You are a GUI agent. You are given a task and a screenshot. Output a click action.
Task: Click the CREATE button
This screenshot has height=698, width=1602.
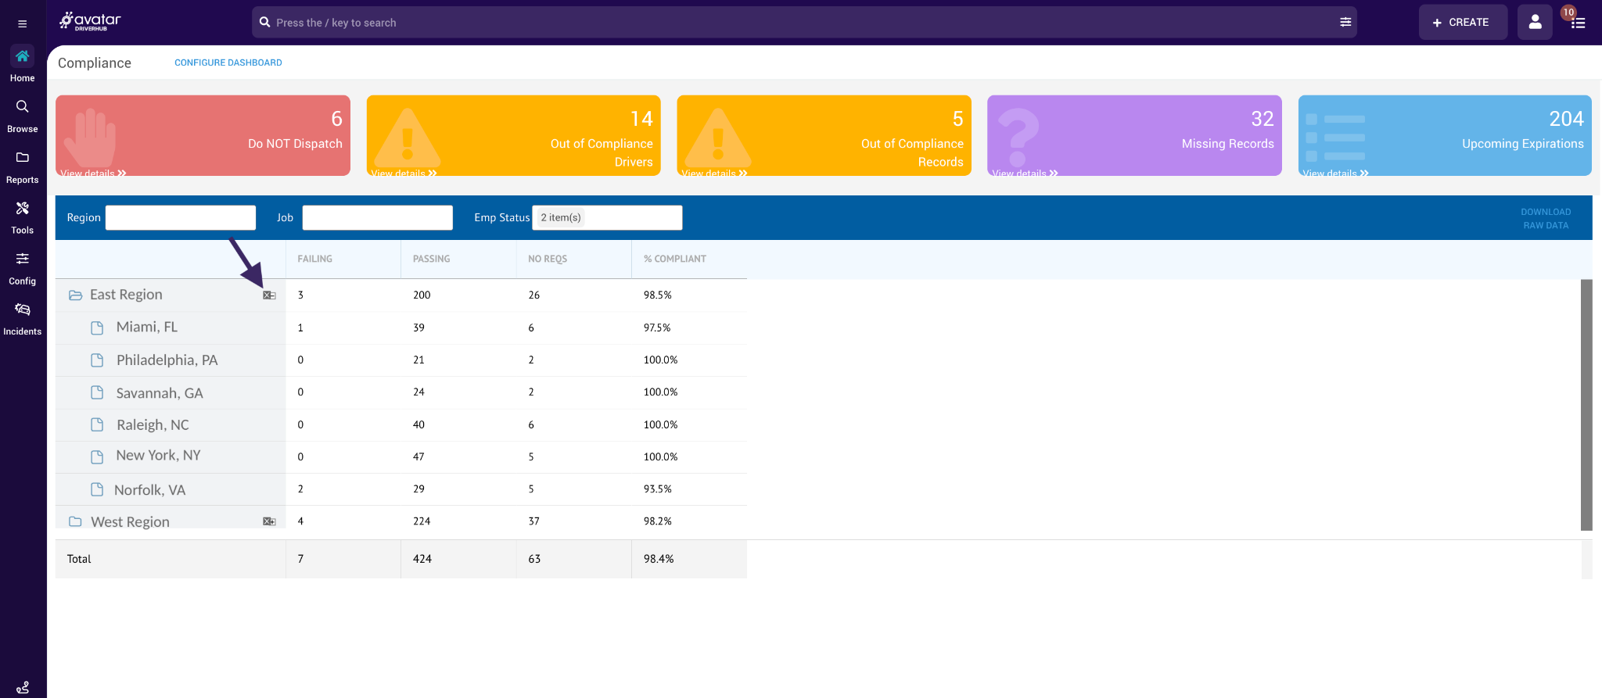tap(1461, 23)
